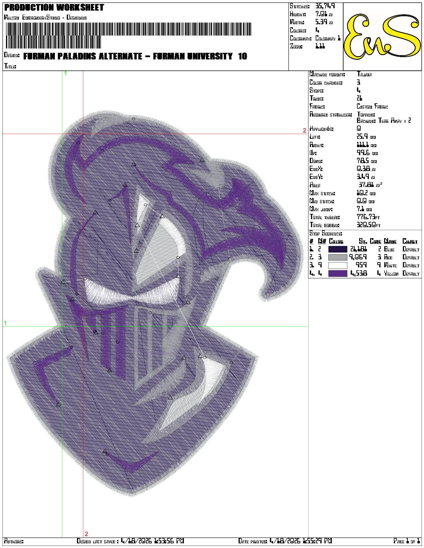The width and height of the screenshot is (424, 548).
Task: Click the 'Color changes:' label
Action: click(x=326, y=83)
